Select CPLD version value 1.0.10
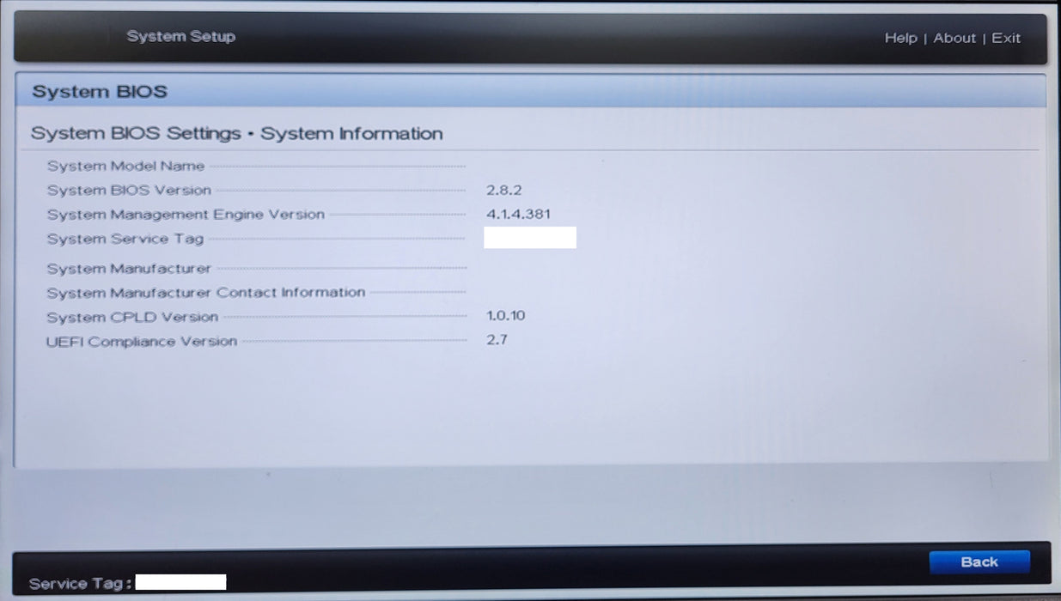 [x=505, y=316]
